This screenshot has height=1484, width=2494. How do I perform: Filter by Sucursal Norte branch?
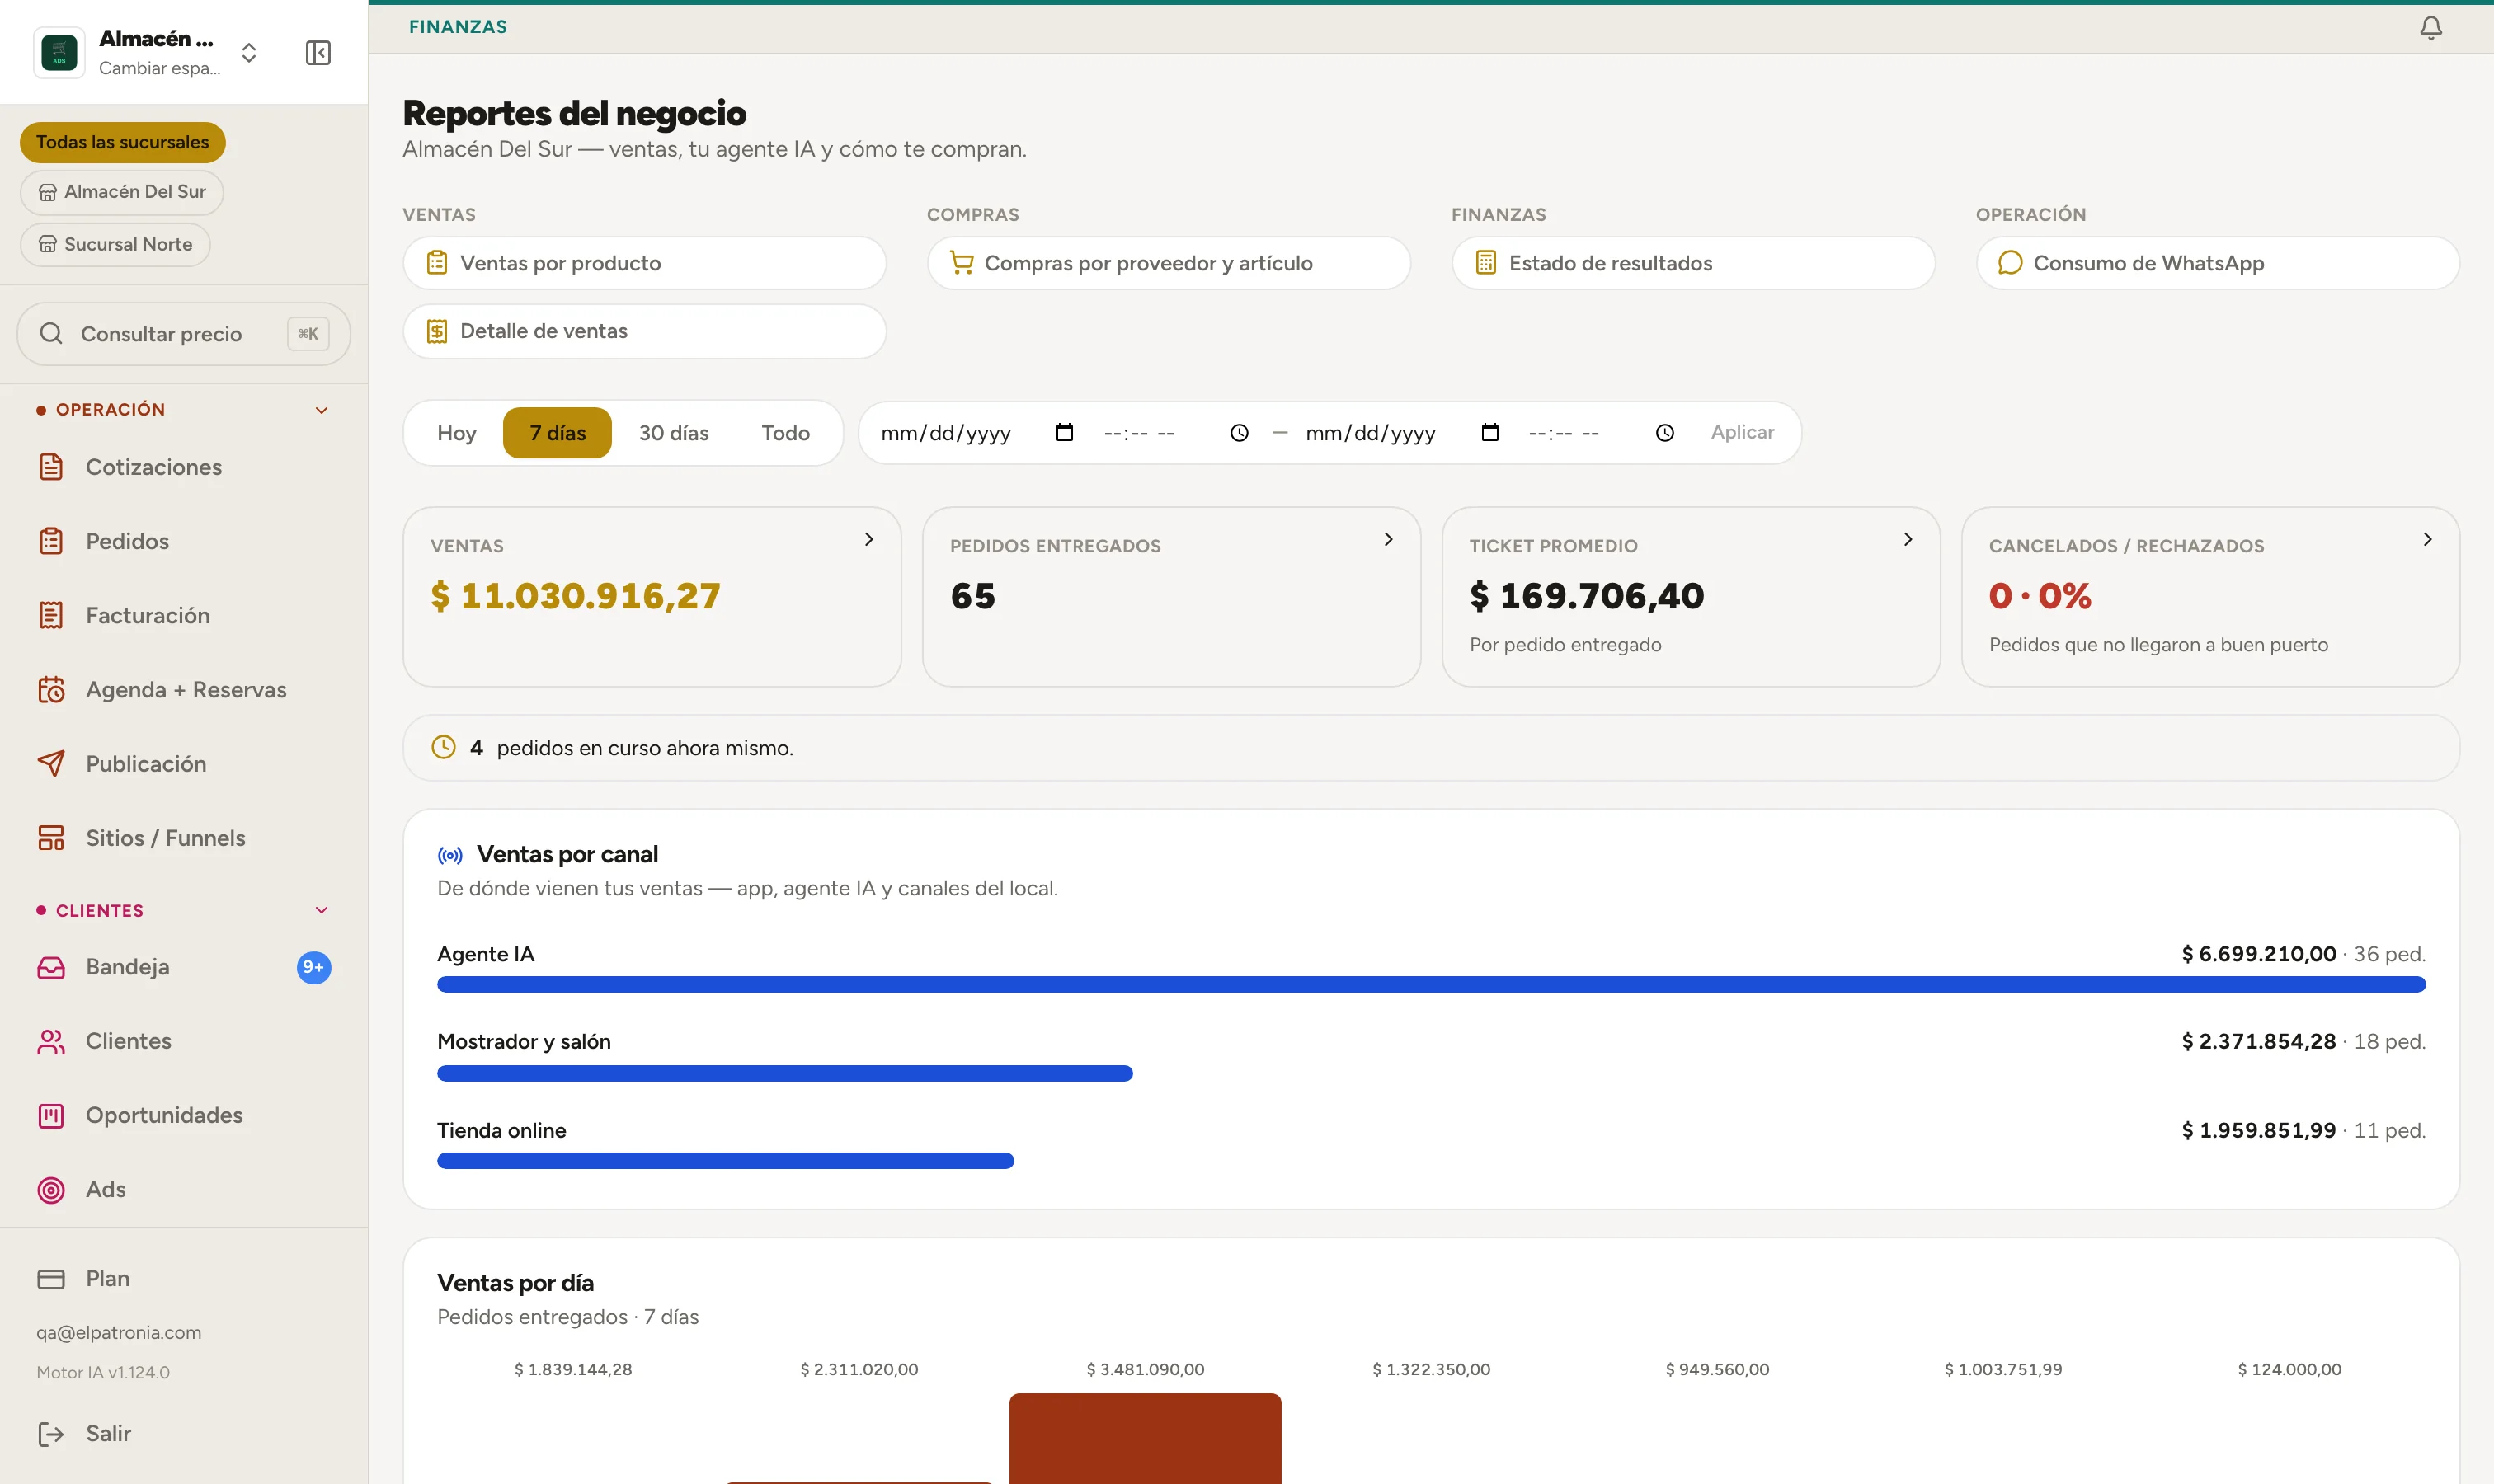(115, 245)
